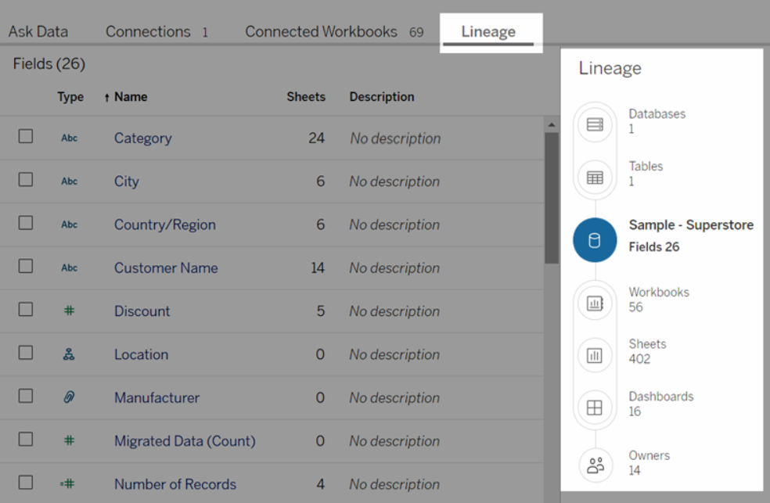The image size is (770, 503).
Task: Click the Name column sort arrow
Action: click(x=107, y=96)
